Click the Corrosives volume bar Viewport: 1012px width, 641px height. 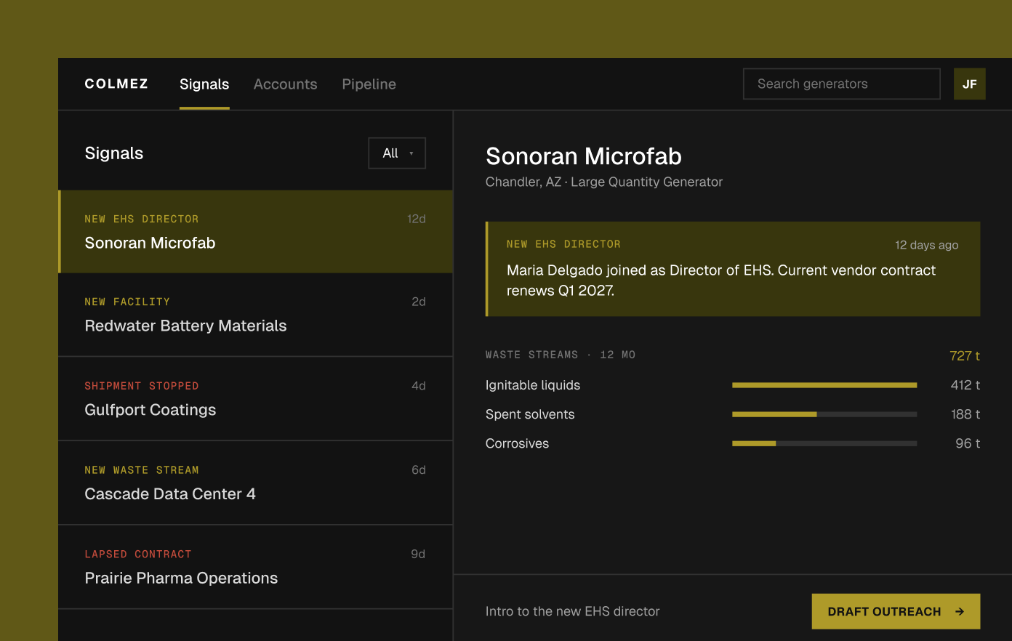(x=824, y=443)
